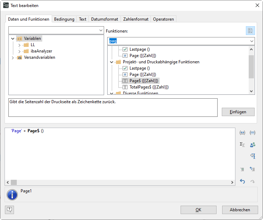Open the Text tab

click(82, 19)
